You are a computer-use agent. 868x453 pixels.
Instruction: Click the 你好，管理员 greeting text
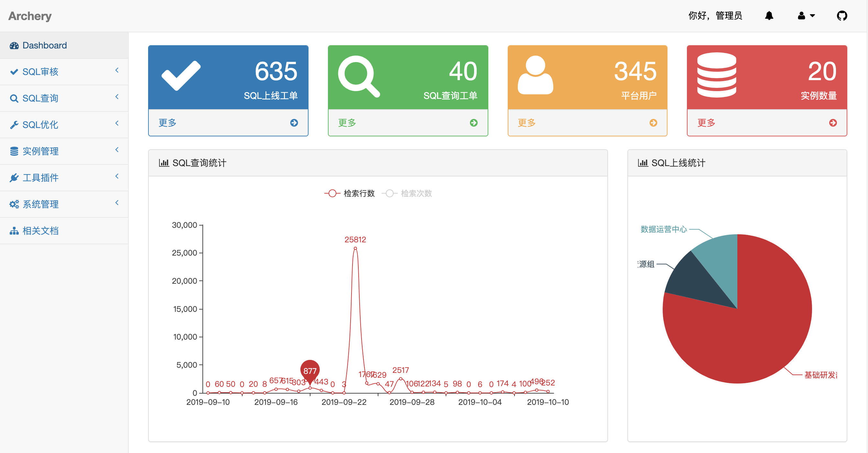715,16
